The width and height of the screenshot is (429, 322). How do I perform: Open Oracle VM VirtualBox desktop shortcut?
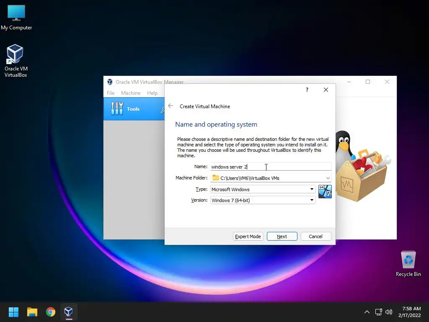[x=16, y=61]
